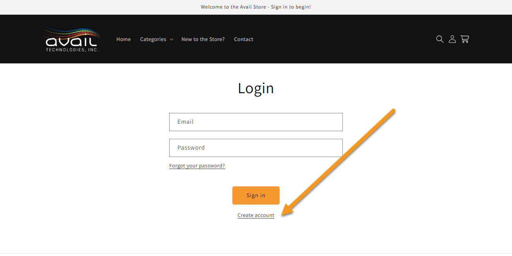
Task: Follow the Forgot your password? link
Action: [x=197, y=166]
